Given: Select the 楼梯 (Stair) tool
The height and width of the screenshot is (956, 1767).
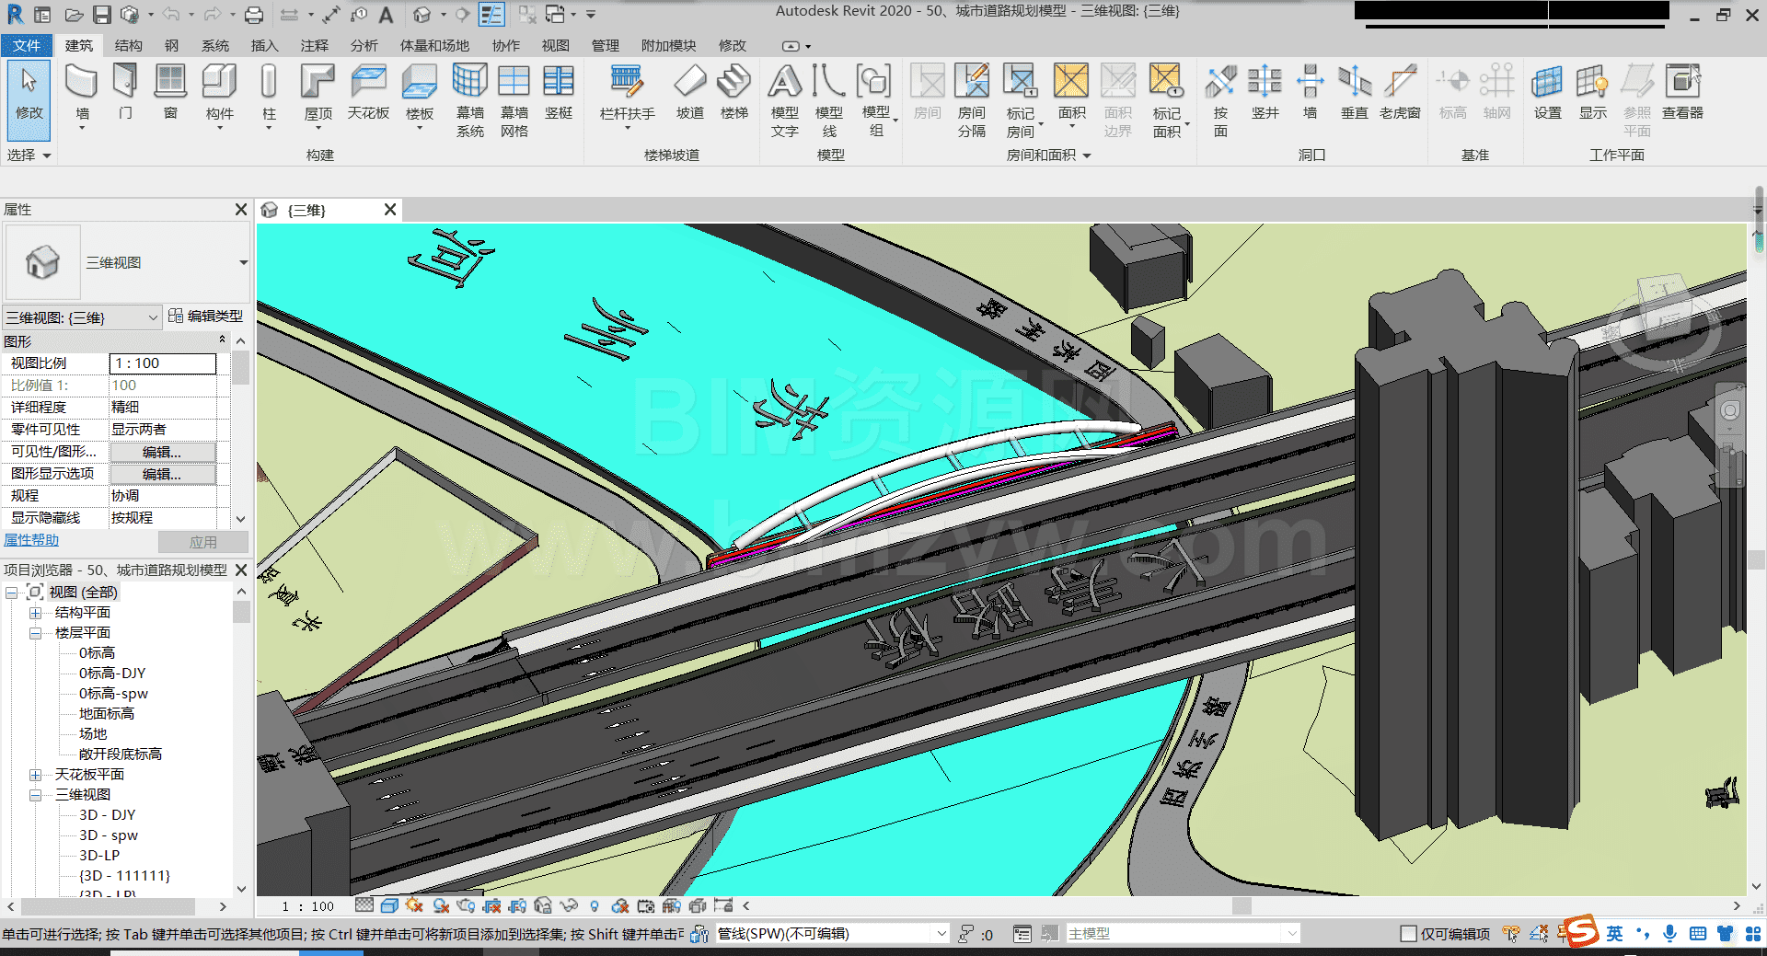Looking at the screenshot, I should [733, 92].
